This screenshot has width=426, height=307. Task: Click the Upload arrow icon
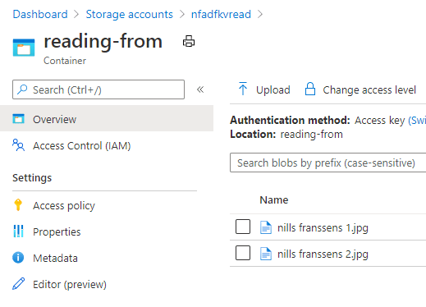click(x=243, y=89)
